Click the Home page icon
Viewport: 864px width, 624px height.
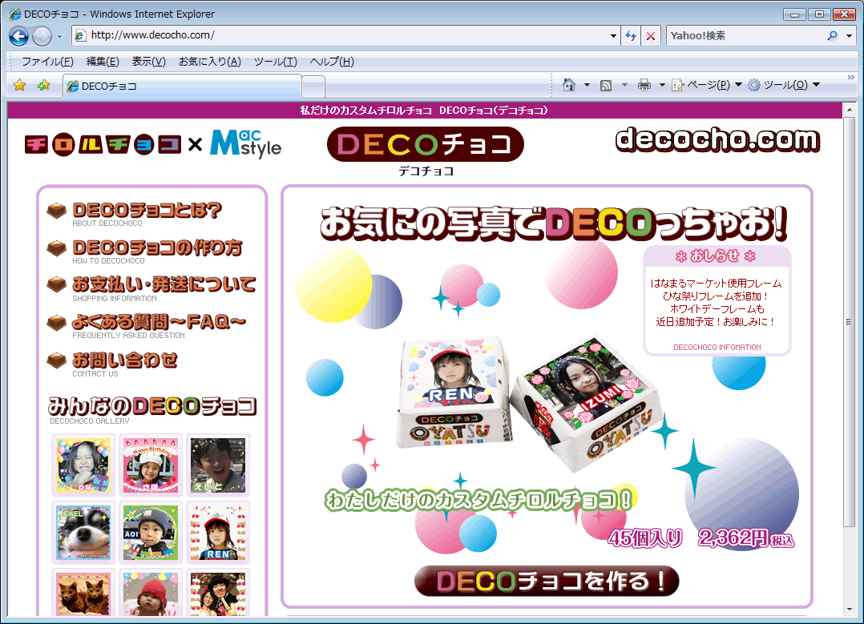569,85
